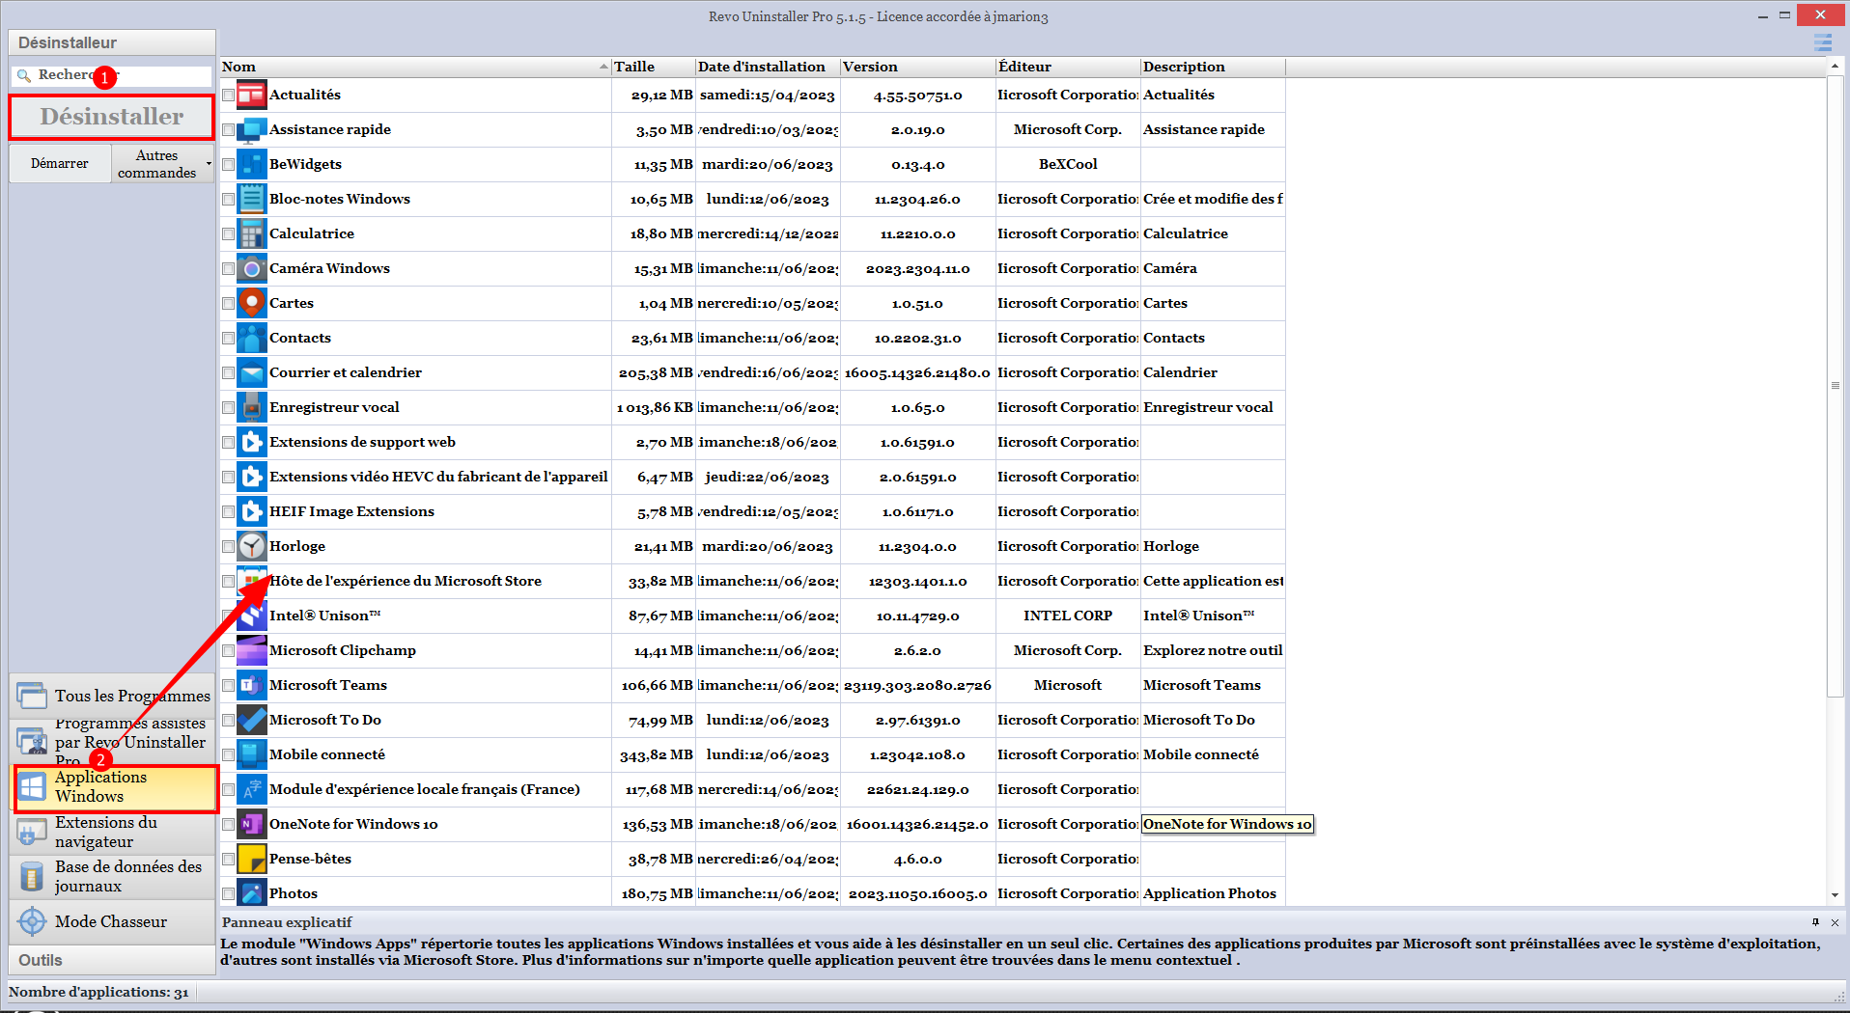Viewport: 1850px width, 1013px height.
Task: Click the Microsoft Teams icon
Action: tap(252, 685)
